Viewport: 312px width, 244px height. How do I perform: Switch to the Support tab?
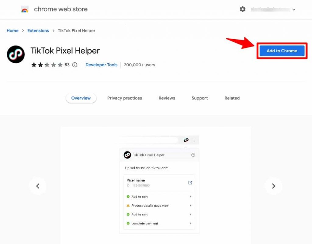[200, 98]
